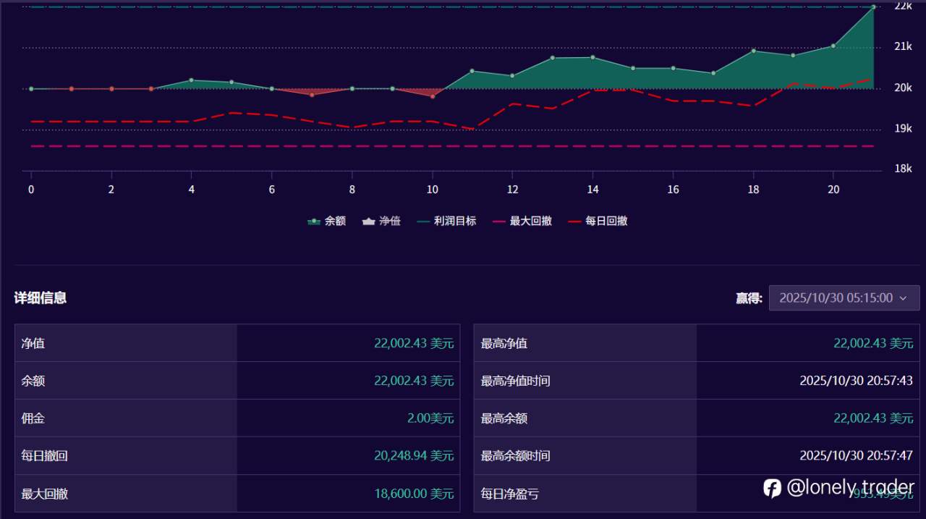Click the 每日净盈亏 row label

510,494
